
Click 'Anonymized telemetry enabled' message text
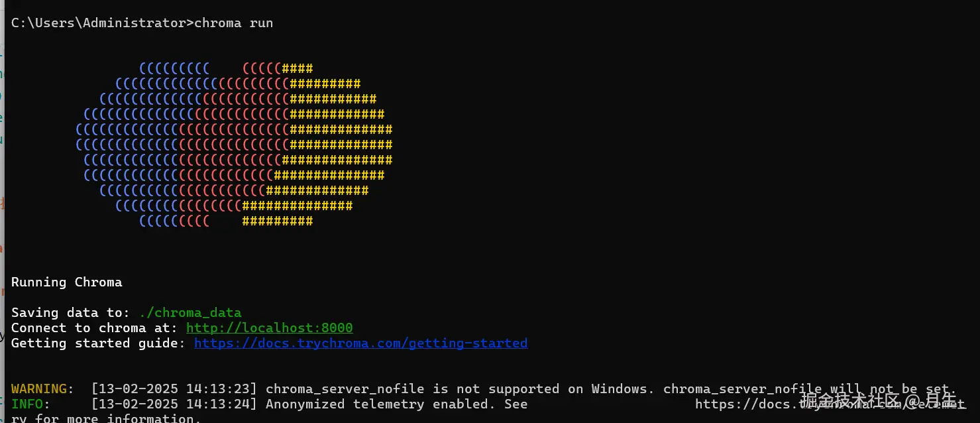[x=378, y=404]
